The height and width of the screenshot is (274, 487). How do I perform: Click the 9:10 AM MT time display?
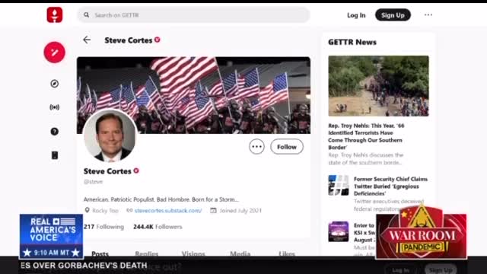coord(51,253)
